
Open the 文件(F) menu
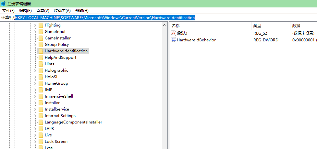(8, 11)
